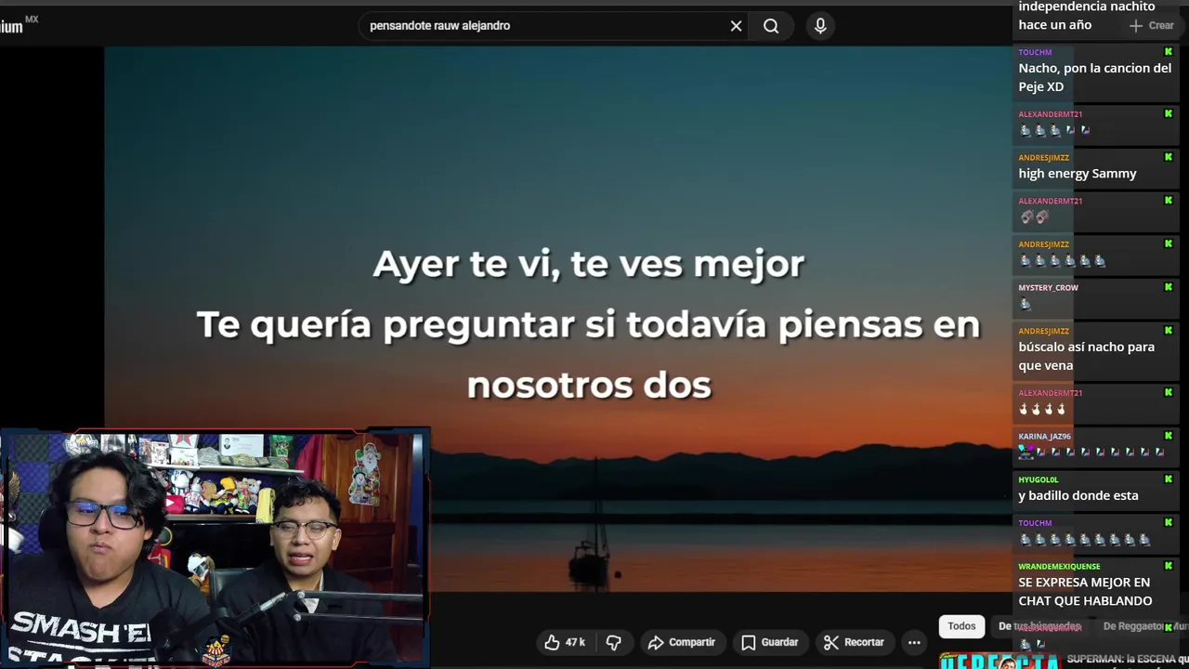Click the magnifying glass search button
Screen dimensions: 1189x669
[x=771, y=26]
